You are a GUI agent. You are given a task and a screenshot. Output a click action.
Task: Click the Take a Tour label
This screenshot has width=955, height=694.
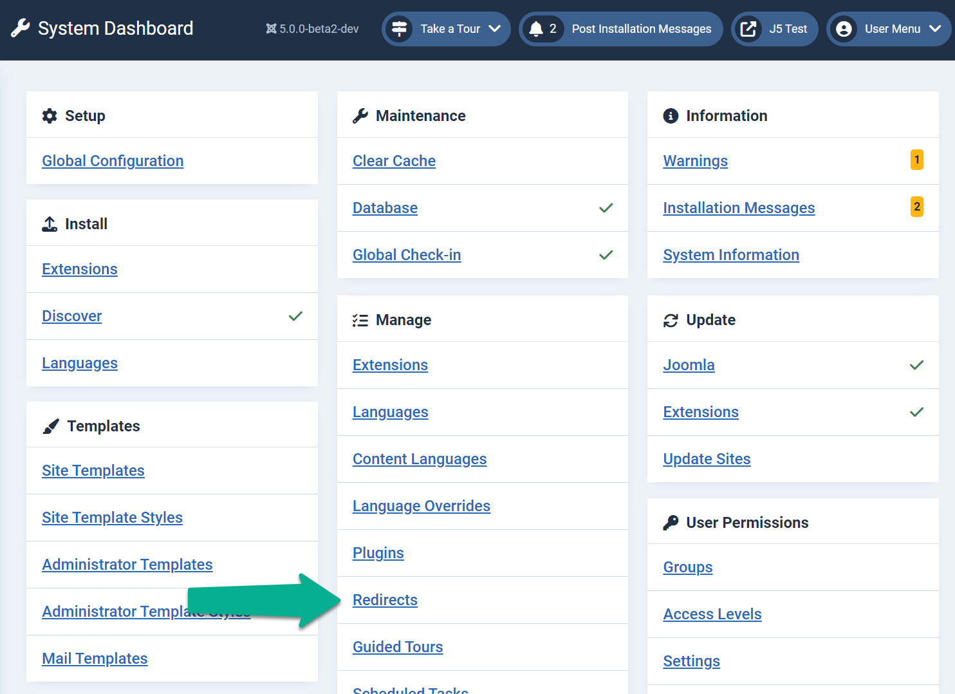(x=450, y=29)
